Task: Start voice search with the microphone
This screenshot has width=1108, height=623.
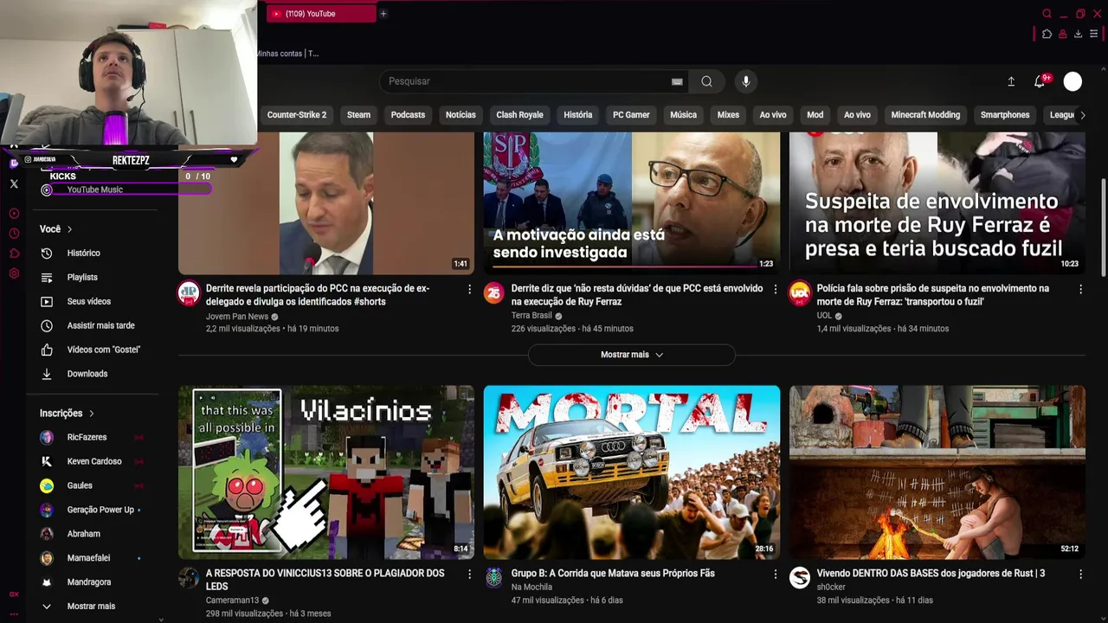Action: coord(746,81)
